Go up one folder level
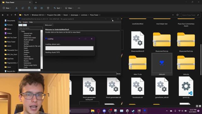The width and height of the screenshot is (202, 114). 15,15
